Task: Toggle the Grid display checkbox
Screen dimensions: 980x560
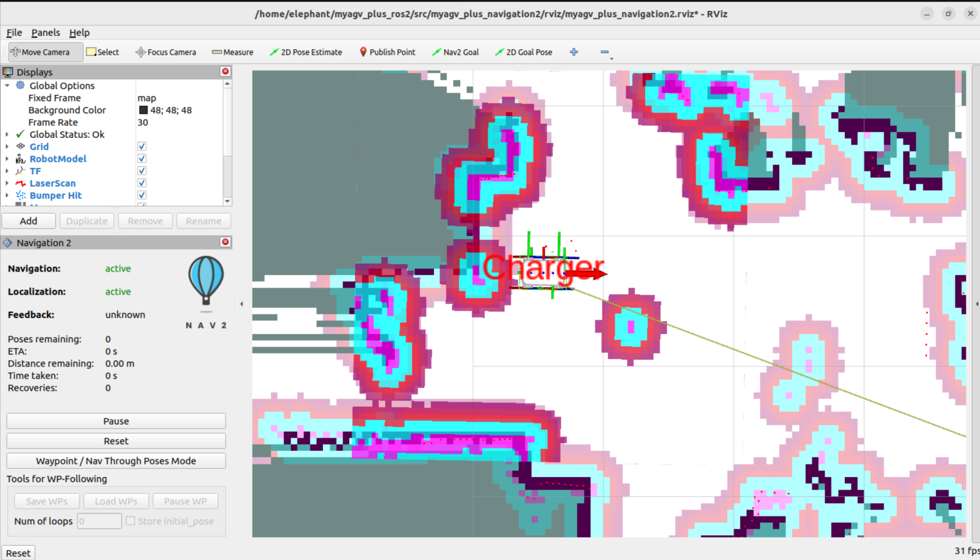Action: 142,146
